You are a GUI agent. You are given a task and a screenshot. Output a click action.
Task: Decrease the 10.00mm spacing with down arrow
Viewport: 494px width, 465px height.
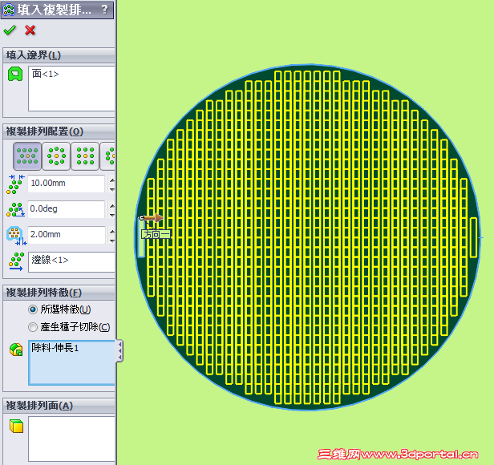point(111,189)
